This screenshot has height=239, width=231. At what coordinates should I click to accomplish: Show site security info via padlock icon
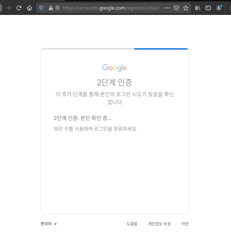51,8
